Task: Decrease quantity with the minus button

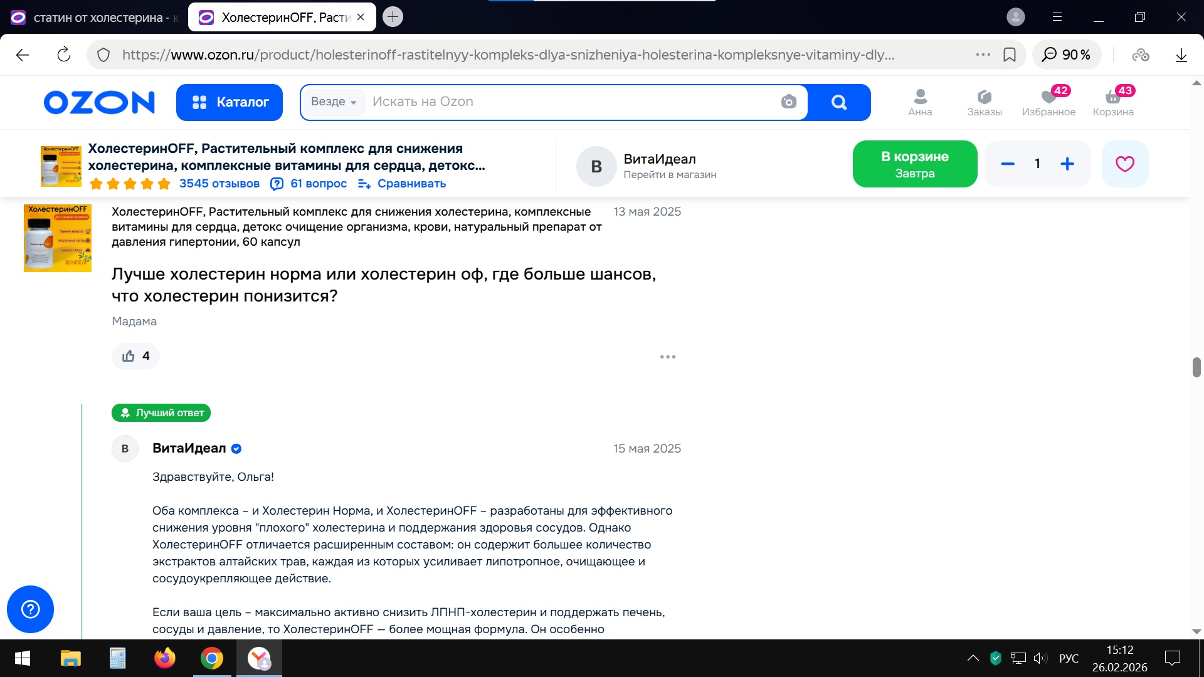Action: click(x=1008, y=164)
